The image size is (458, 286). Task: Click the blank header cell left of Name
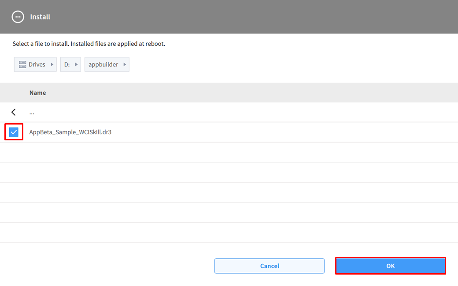pos(14,93)
